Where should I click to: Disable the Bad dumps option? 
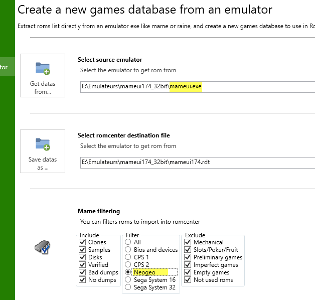point(82,272)
